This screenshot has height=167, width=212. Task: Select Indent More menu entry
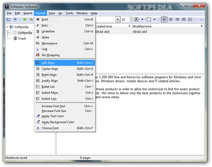pyautogui.click(x=65, y=93)
